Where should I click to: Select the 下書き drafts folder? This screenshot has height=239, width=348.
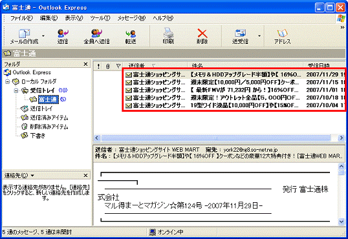[38, 136]
